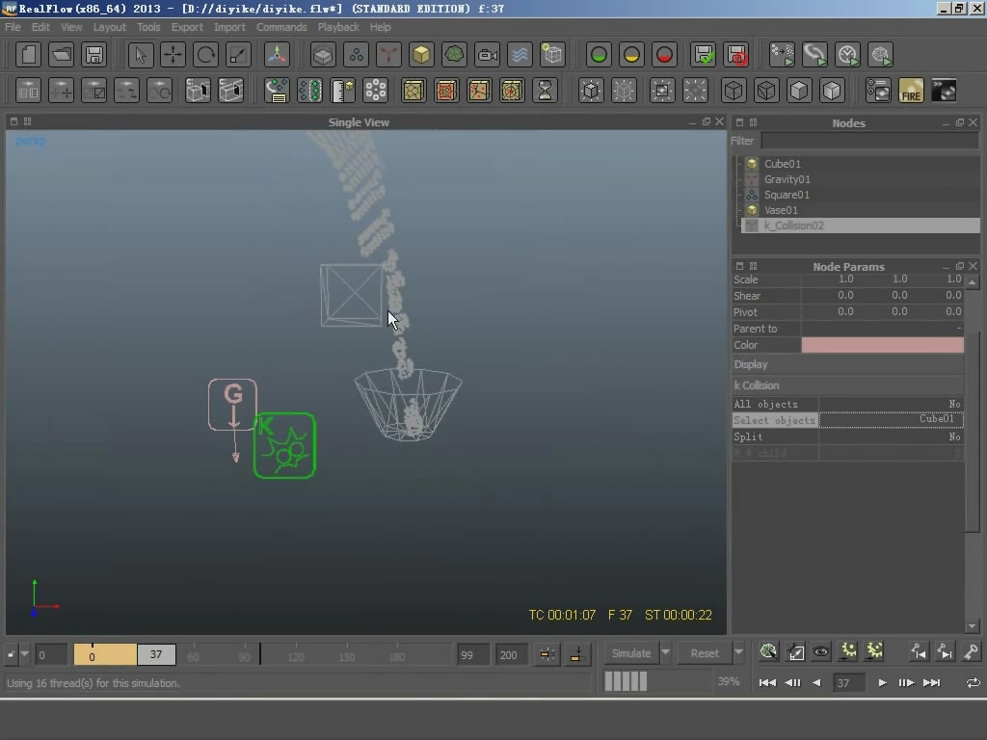Image resolution: width=987 pixels, height=740 pixels.
Task: Toggle the Split value No
Action: click(891, 436)
